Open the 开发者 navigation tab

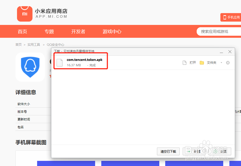[x=78, y=31]
